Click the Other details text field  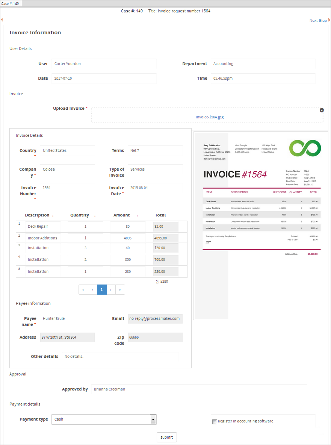click(120, 357)
